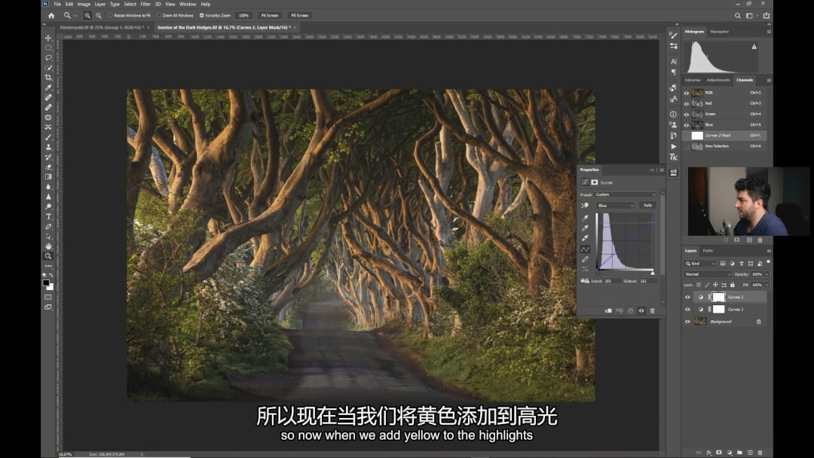814x458 pixels.
Task: Choose the Zoom In mode icon
Action: 87,16
